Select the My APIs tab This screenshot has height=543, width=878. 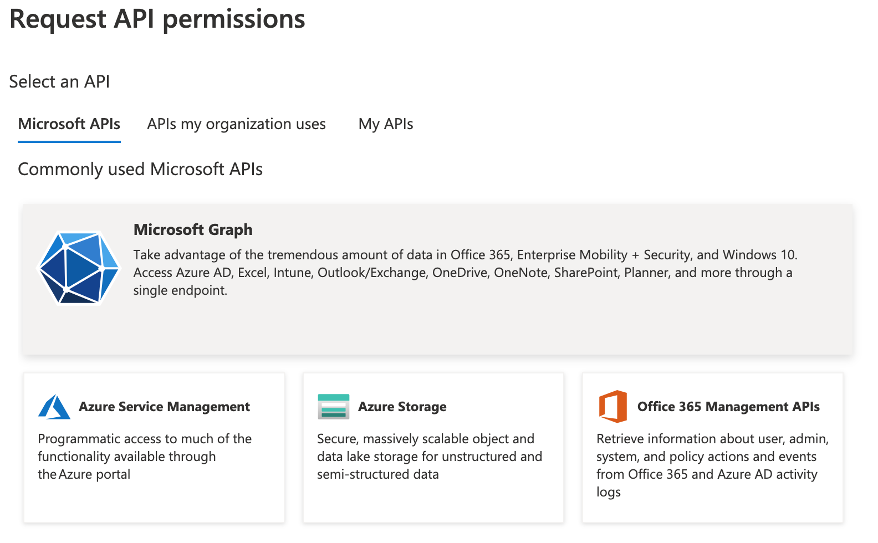pos(386,124)
